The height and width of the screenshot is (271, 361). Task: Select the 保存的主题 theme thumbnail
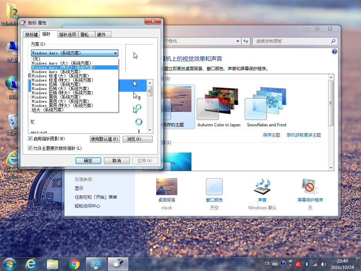coord(179,107)
